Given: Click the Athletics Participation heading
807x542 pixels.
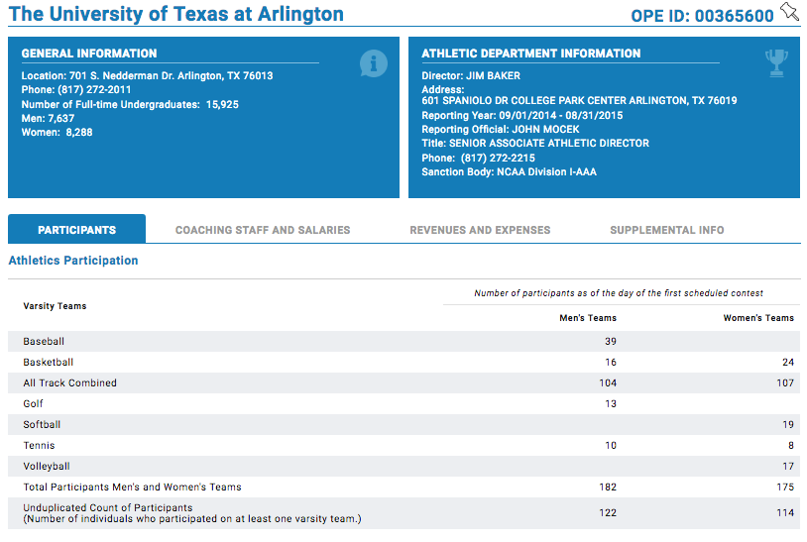Looking at the screenshot, I should [x=73, y=261].
